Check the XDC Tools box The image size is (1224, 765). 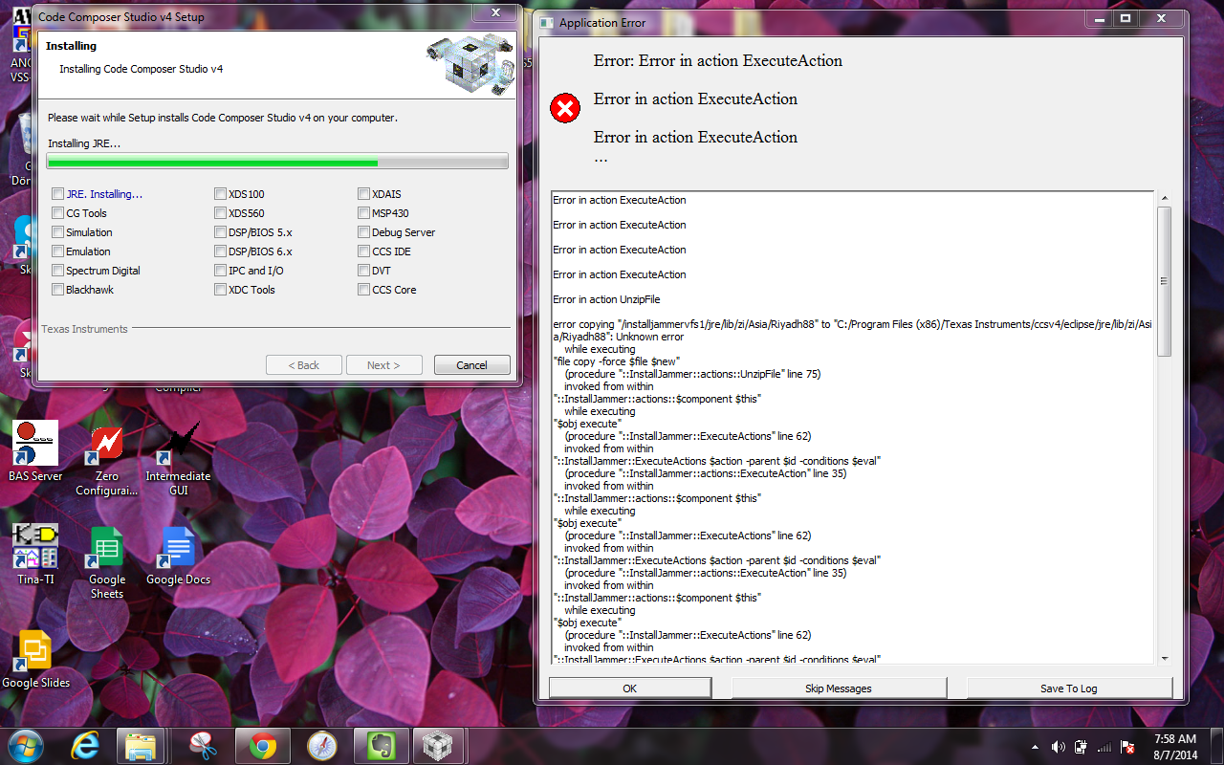pyautogui.click(x=221, y=290)
